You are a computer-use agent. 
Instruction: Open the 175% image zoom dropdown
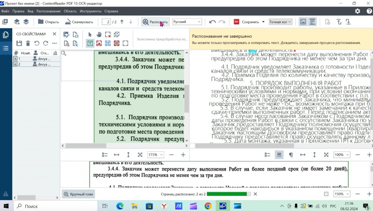(x=155, y=155)
